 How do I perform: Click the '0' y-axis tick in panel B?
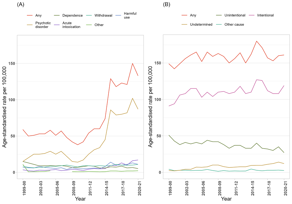click(x=160, y=172)
